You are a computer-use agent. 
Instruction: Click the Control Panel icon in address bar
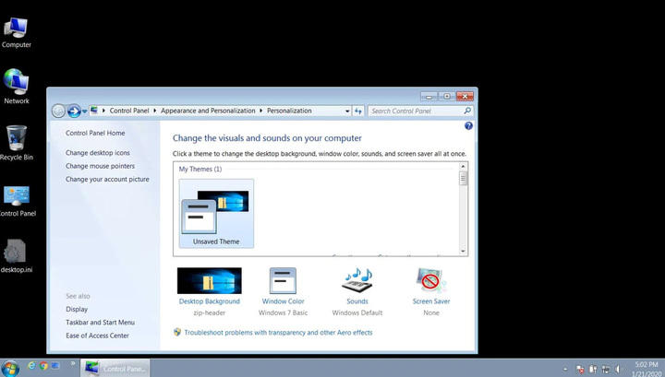click(94, 111)
